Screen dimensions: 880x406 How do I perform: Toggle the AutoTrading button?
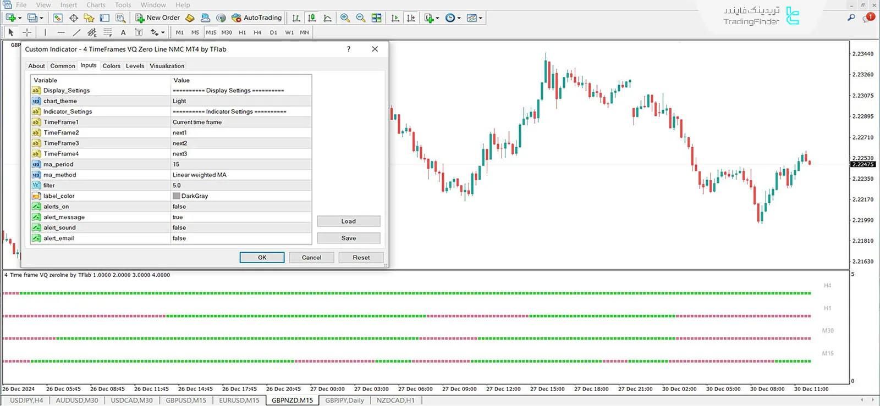257,18
